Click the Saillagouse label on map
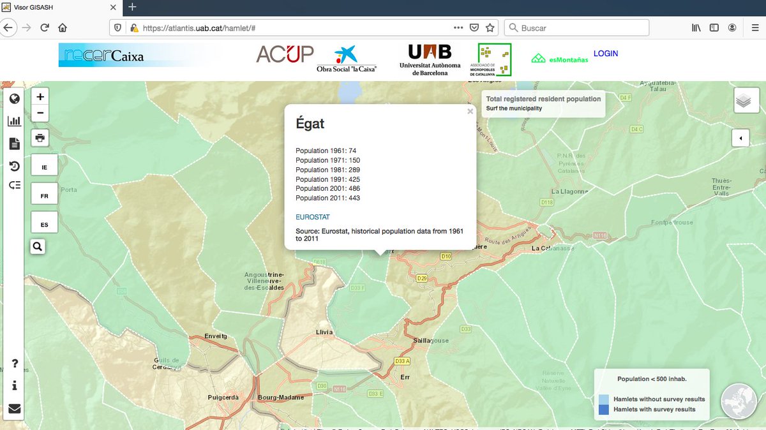Image resolution: width=766 pixels, height=430 pixels. click(431, 341)
